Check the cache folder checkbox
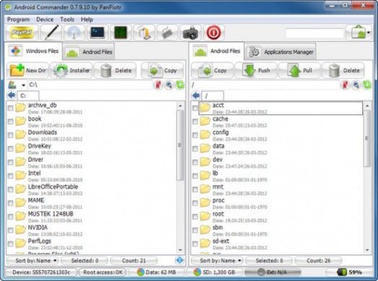Screen dimensions: 378x281 (195, 121)
